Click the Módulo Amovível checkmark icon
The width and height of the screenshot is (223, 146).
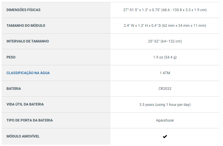[x=165, y=136]
